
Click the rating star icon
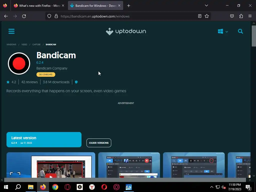[8, 82]
